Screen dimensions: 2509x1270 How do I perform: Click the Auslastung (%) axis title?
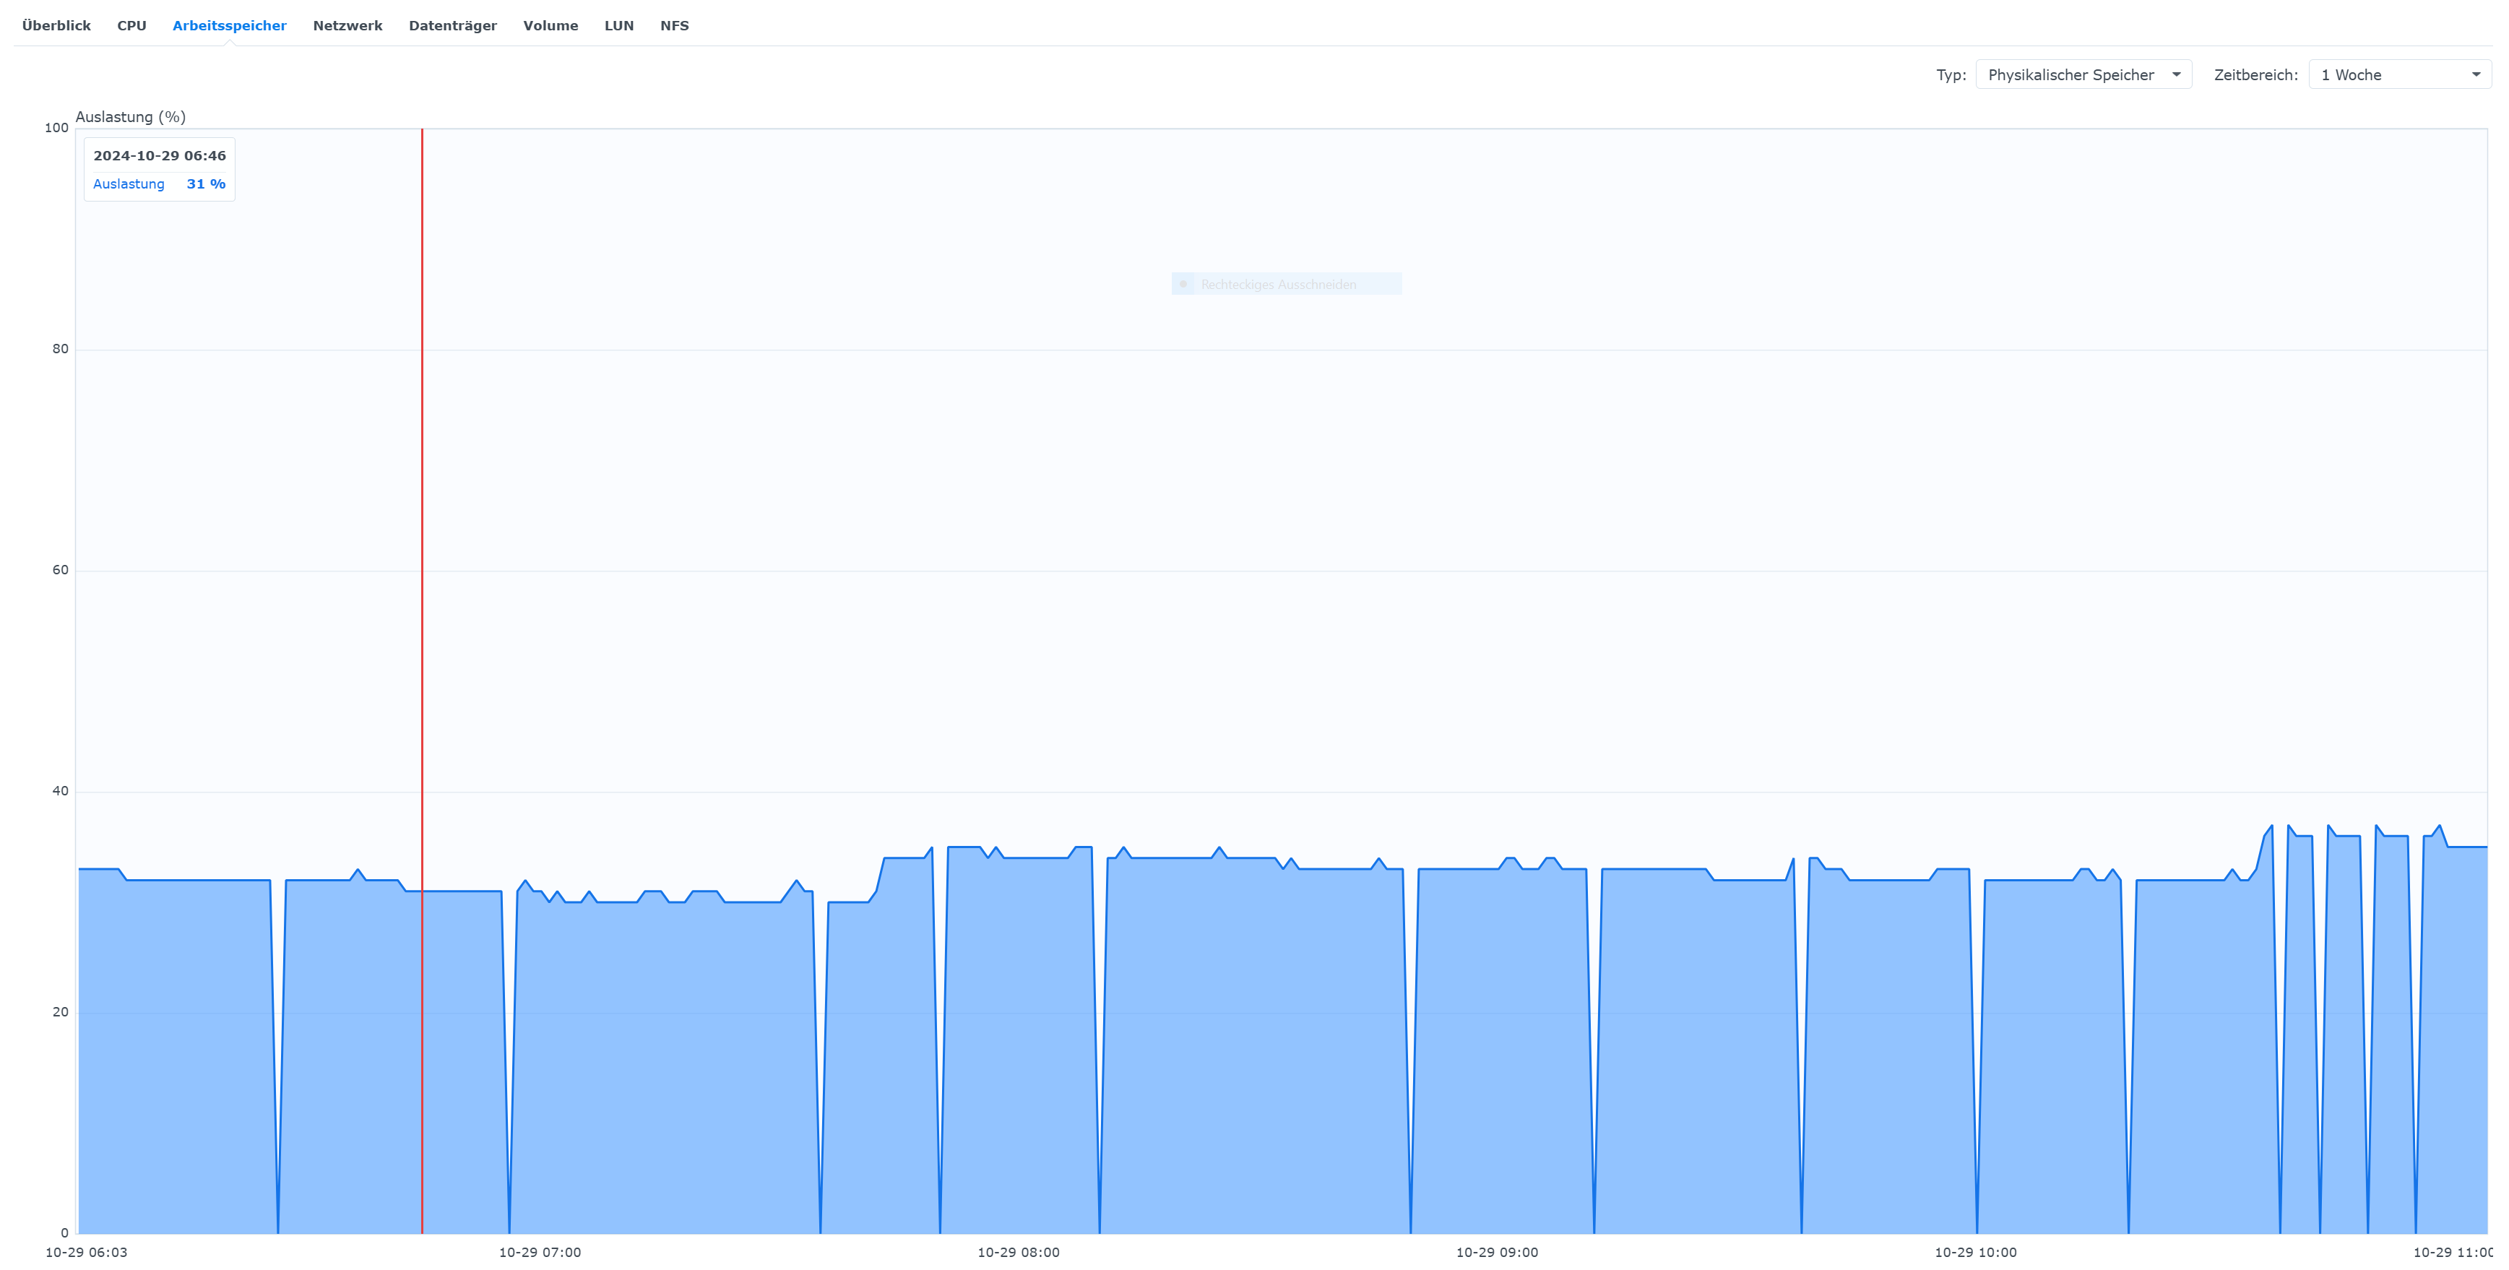(131, 117)
